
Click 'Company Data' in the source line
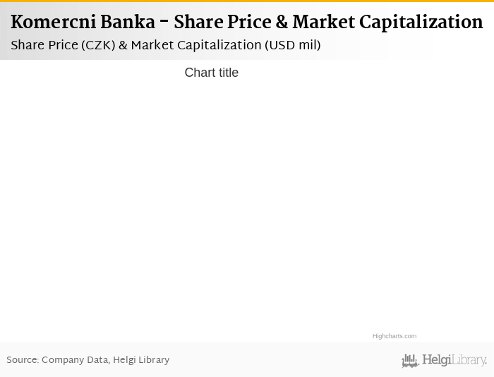(74, 360)
